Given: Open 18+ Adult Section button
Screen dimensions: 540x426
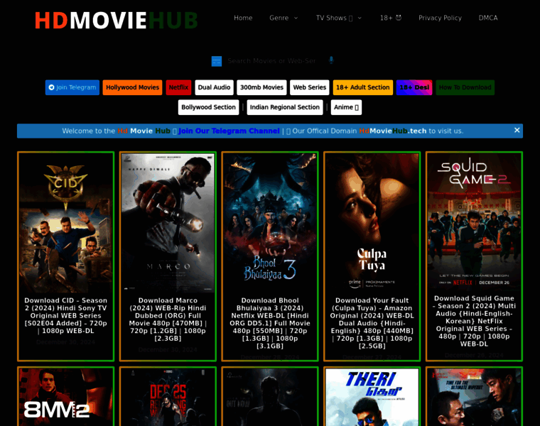Looking at the screenshot, I should pos(362,87).
